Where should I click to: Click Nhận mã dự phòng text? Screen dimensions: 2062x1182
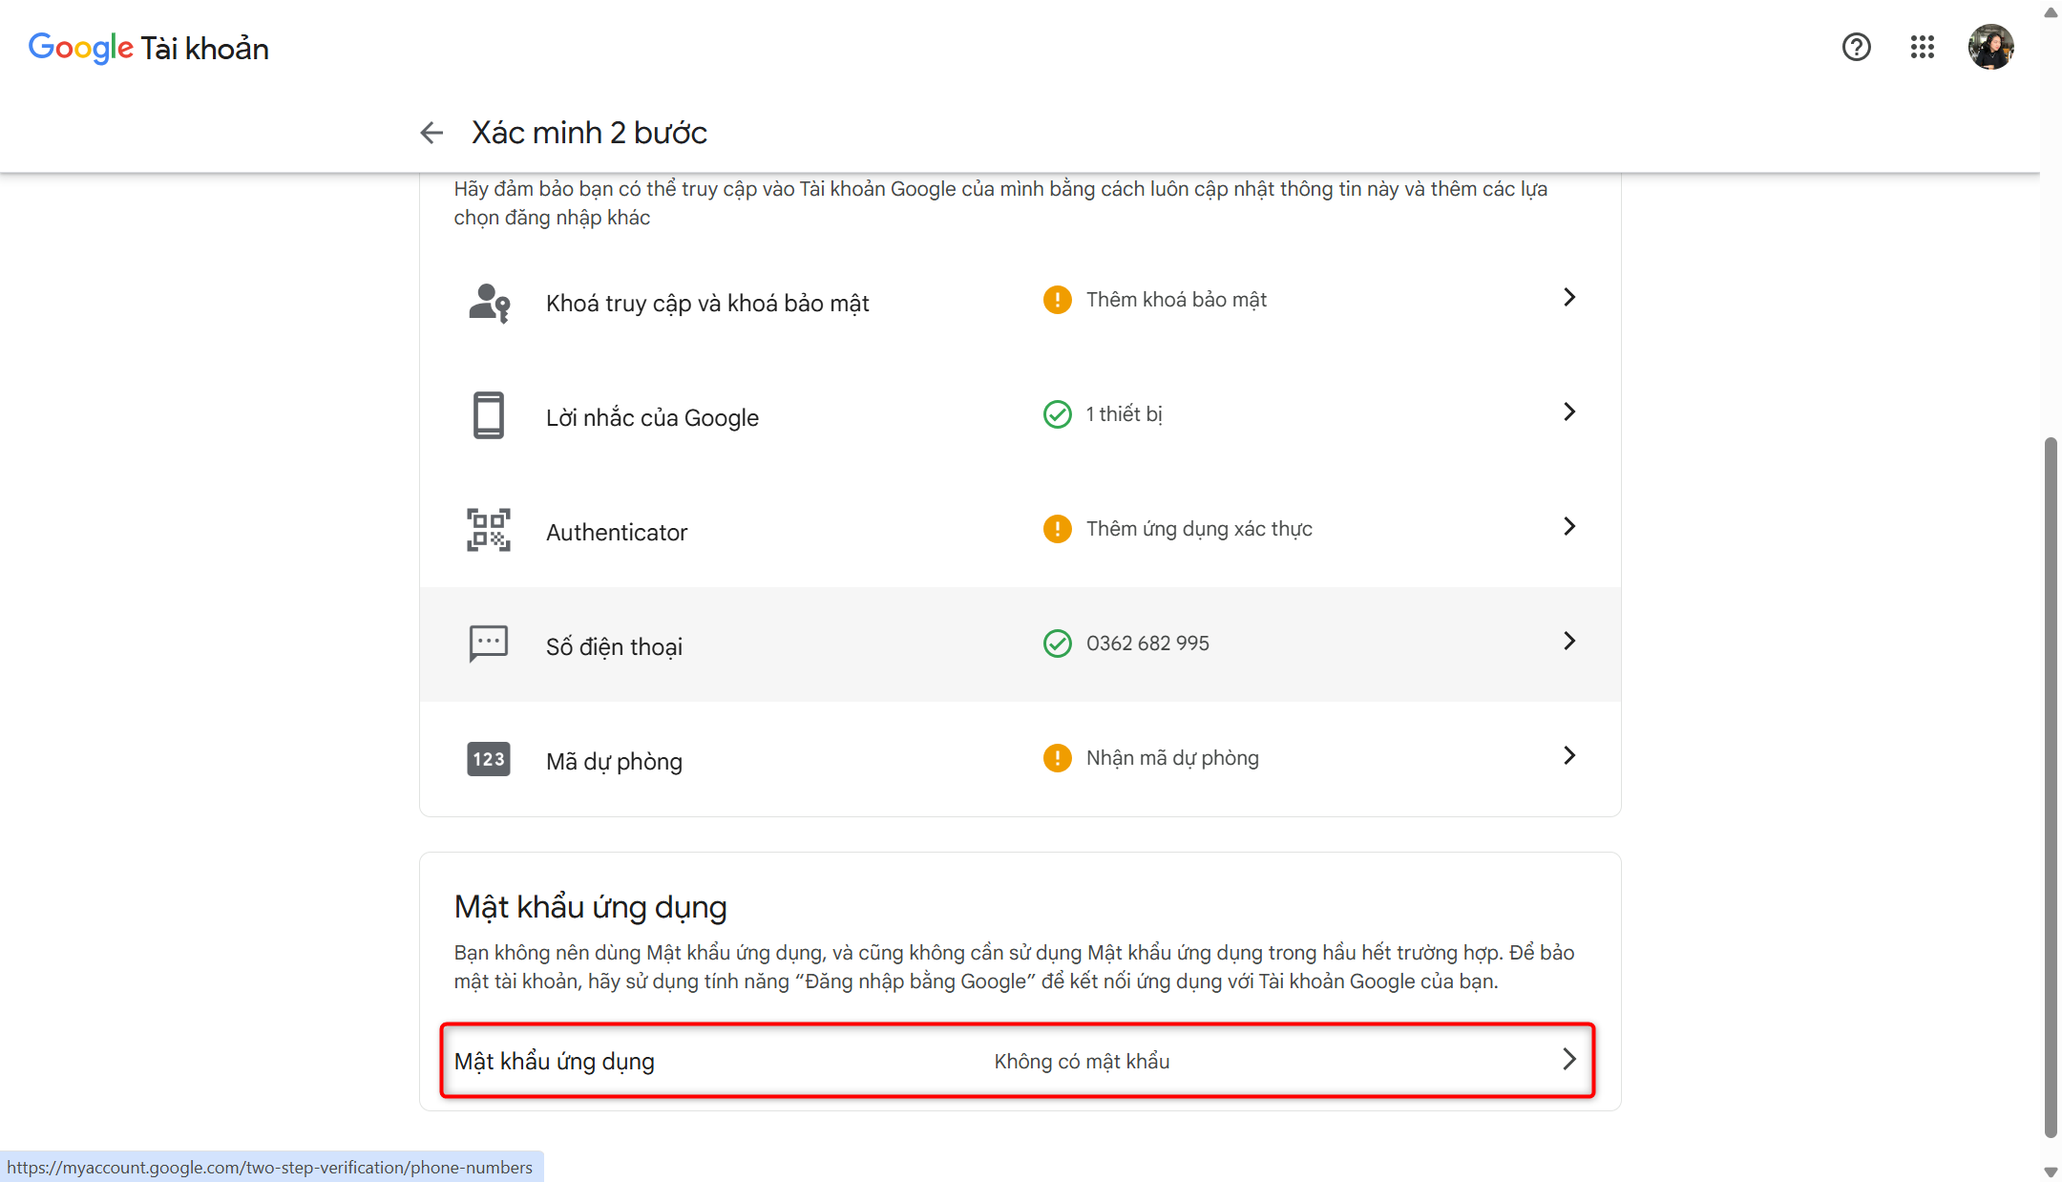pos(1172,758)
